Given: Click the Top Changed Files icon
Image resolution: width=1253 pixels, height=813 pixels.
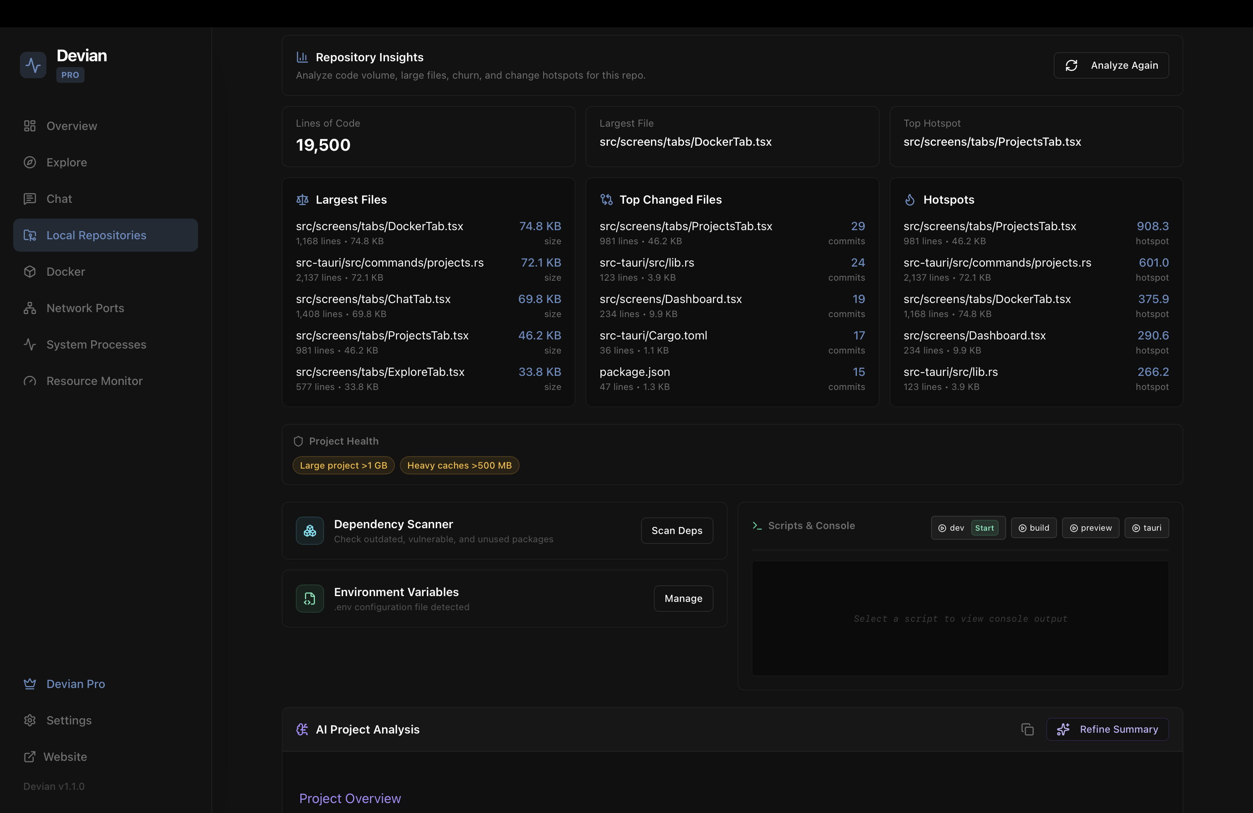Looking at the screenshot, I should [607, 200].
